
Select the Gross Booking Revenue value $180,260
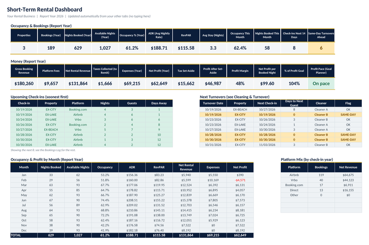pos(24,84)
